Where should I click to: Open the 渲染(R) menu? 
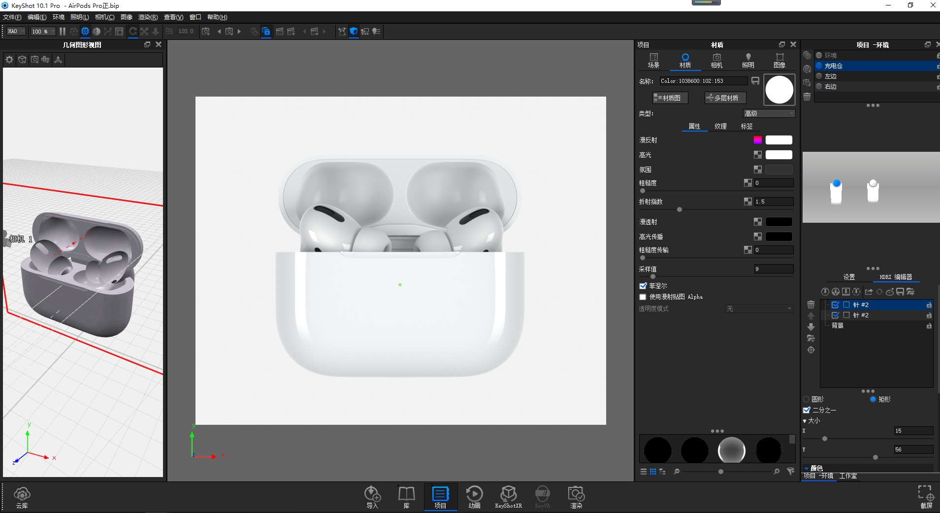point(148,17)
